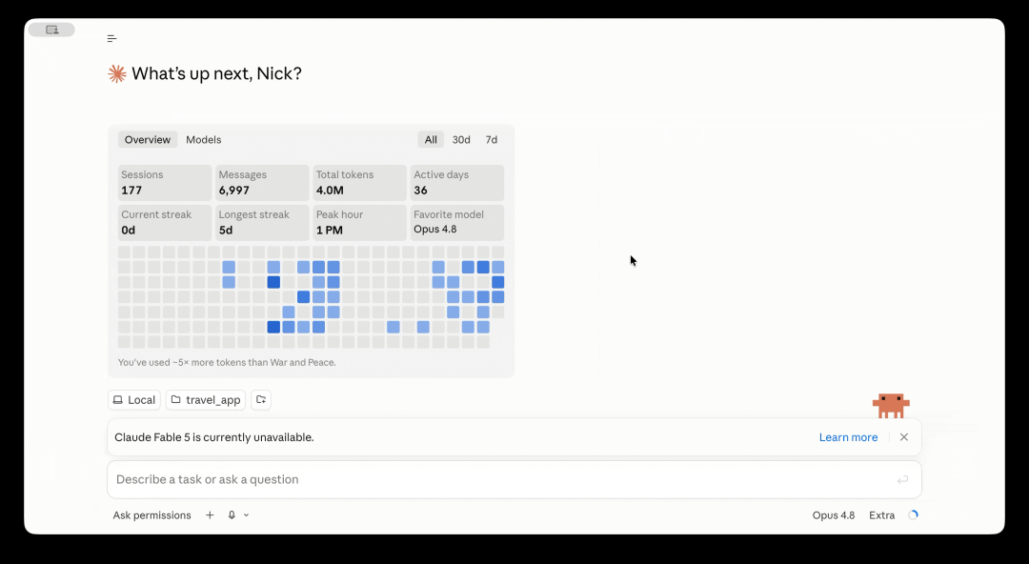Activate the microphone dictation icon

(x=232, y=515)
